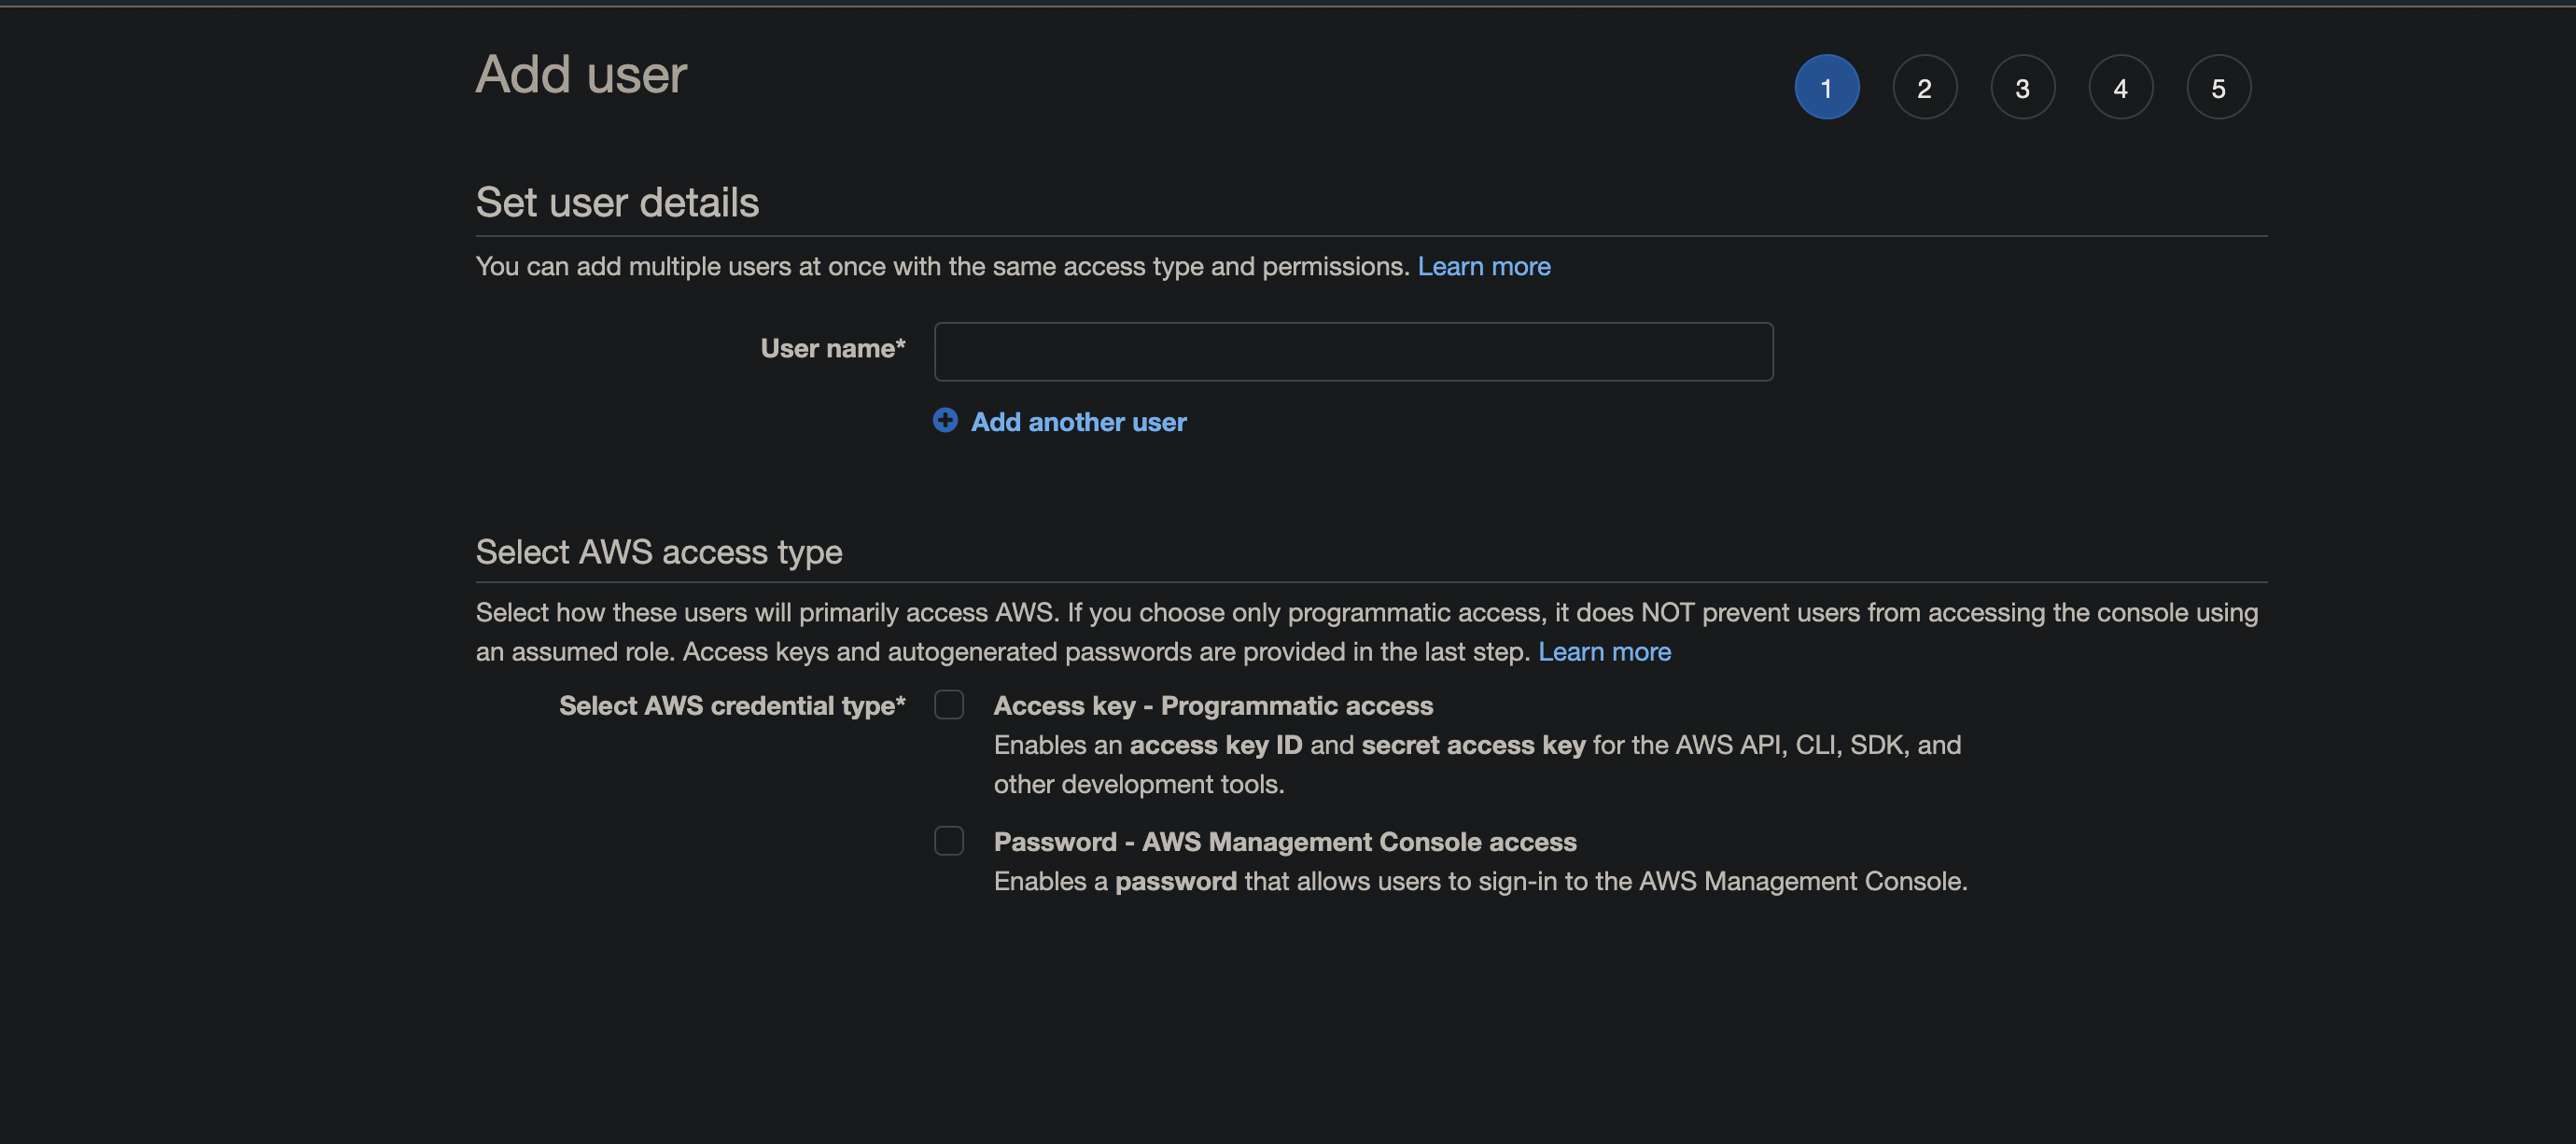Image resolution: width=2576 pixels, height=1144 pixels.
Task: Click Select AWS credential type* label
Action: 732,706
